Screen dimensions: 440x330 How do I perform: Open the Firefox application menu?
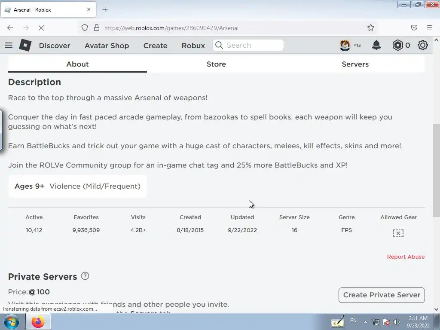[x=430, y=27]
